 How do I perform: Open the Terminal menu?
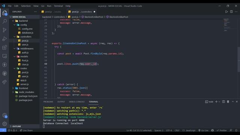[x=58, y=6]
